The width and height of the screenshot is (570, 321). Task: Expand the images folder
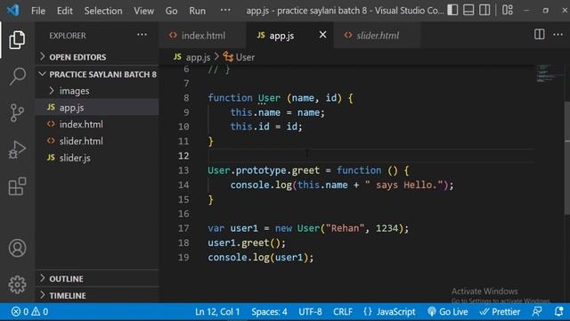tap(97, 91)
